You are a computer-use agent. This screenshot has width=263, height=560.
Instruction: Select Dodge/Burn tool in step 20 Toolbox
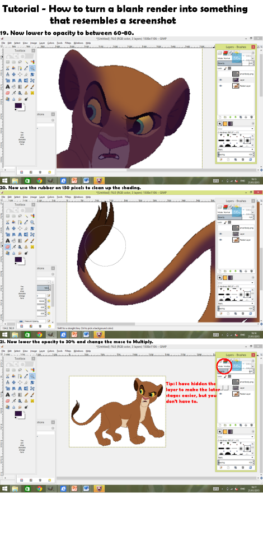26,253
